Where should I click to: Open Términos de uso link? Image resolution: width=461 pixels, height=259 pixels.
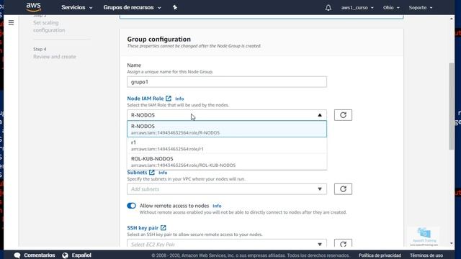(426, 255)
